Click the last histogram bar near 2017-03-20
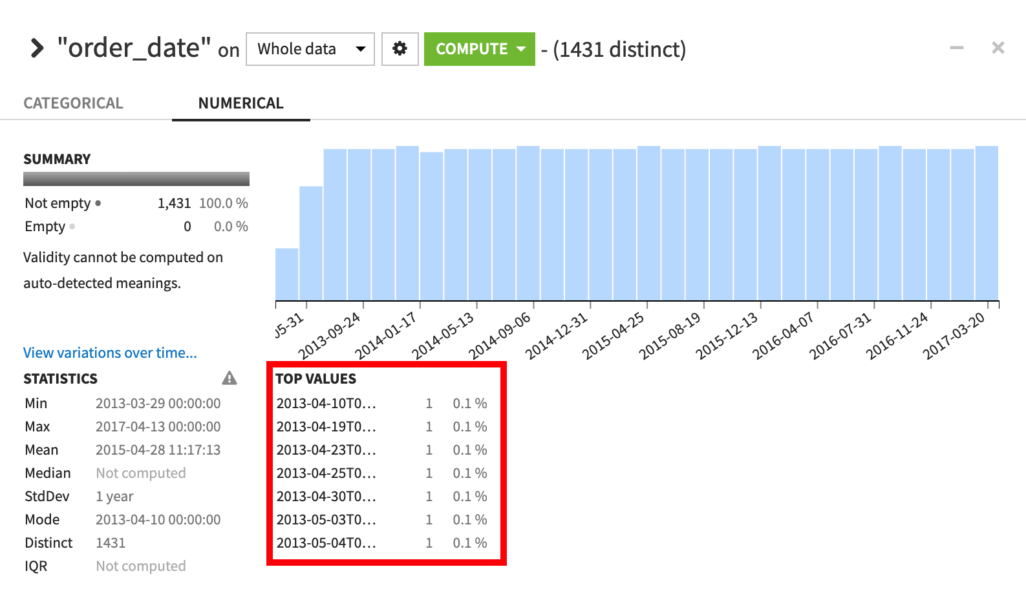This screenshot has width=1026, height=589. [x=987, y=223]
